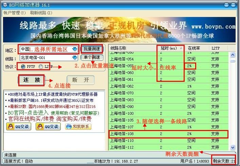Click the BO网络加速器 title bar app icon
Image resolution: width=240 pixels, height=166 pixels.
pos(5,5)
